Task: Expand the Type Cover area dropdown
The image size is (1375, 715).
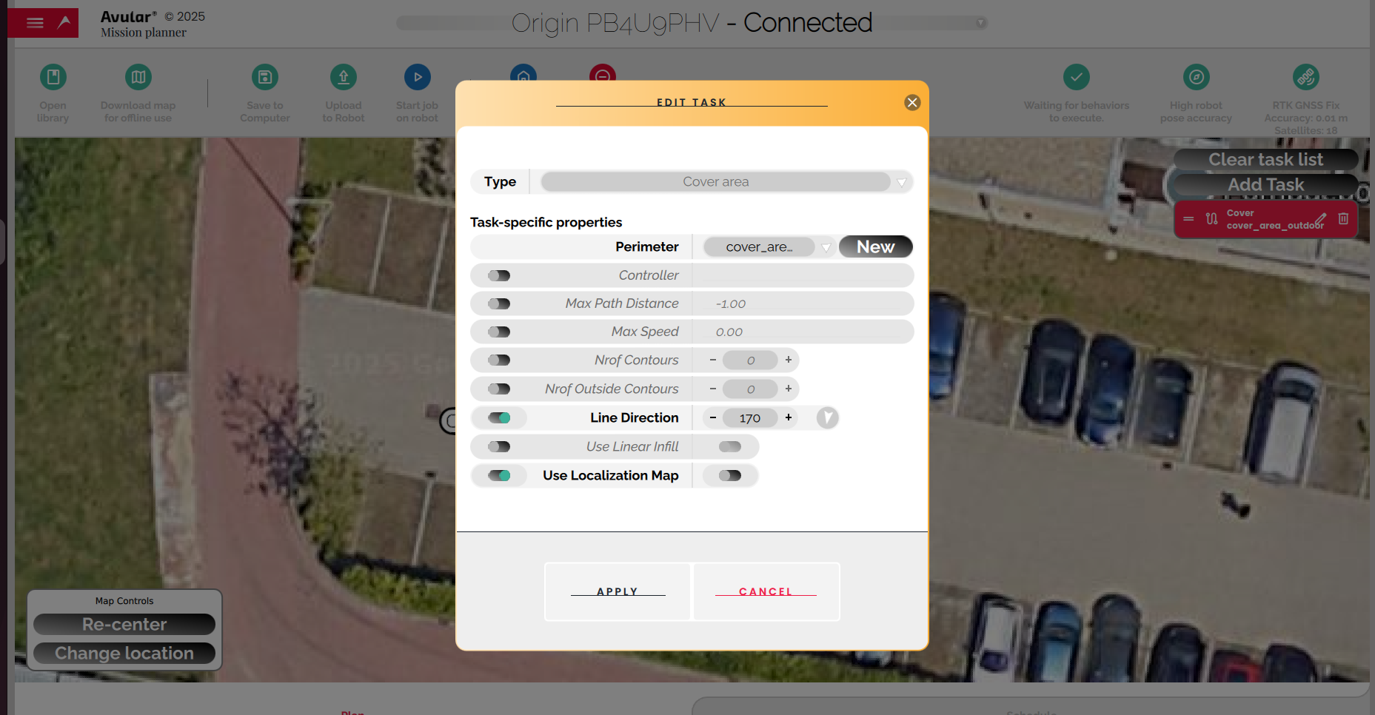Action: (x=725, y=182)
